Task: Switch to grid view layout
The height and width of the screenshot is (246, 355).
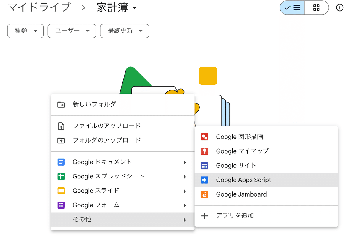Action: [x=317, y=8]
